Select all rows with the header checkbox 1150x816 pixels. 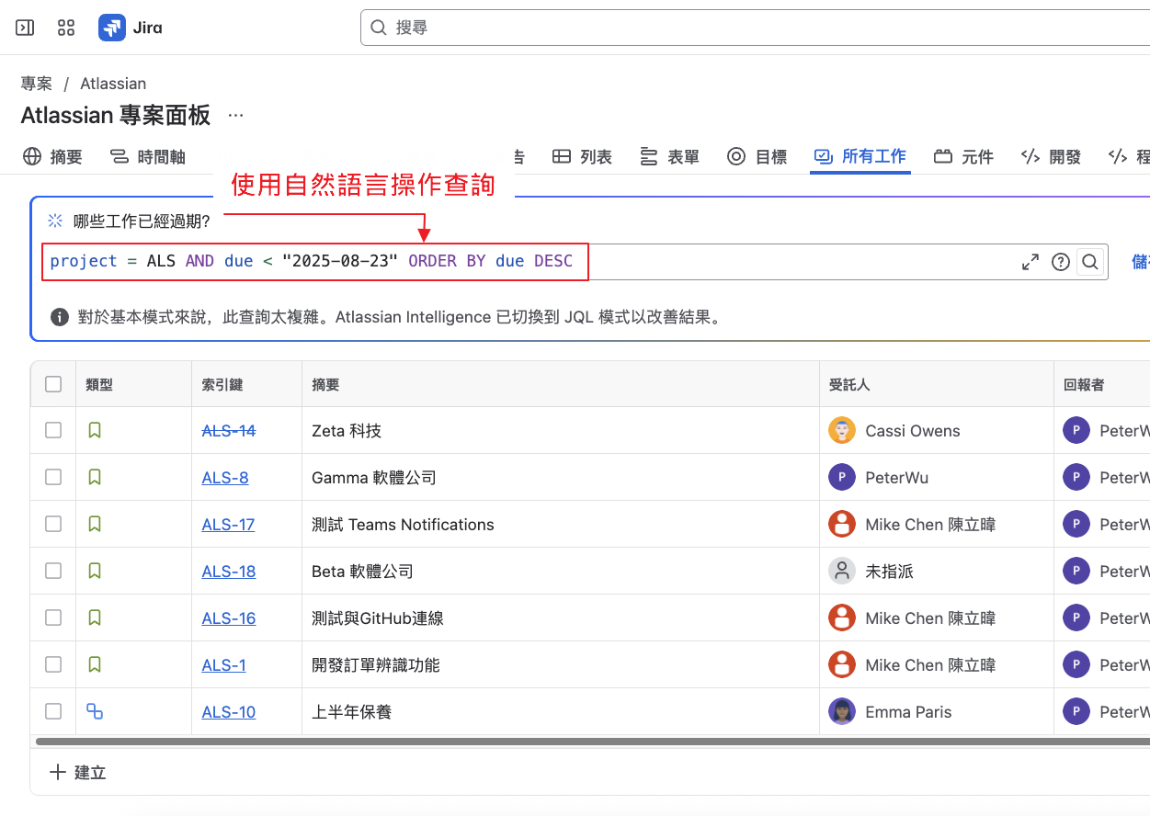tap(53, 384)
